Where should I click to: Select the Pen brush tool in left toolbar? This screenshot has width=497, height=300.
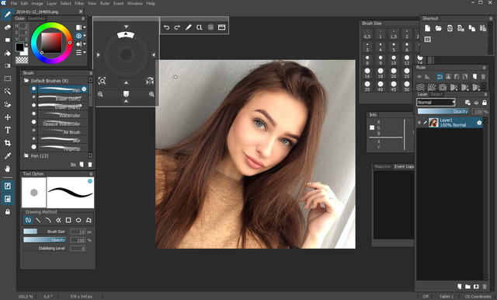7,14
